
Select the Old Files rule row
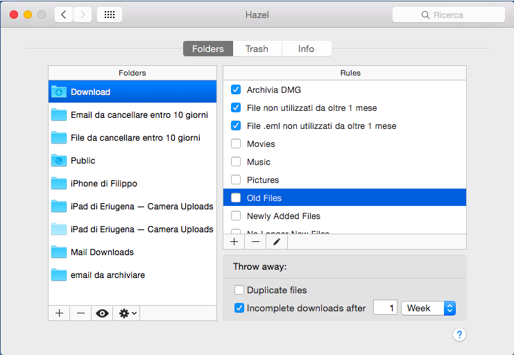pyautogui.click(x=345, y=198)
